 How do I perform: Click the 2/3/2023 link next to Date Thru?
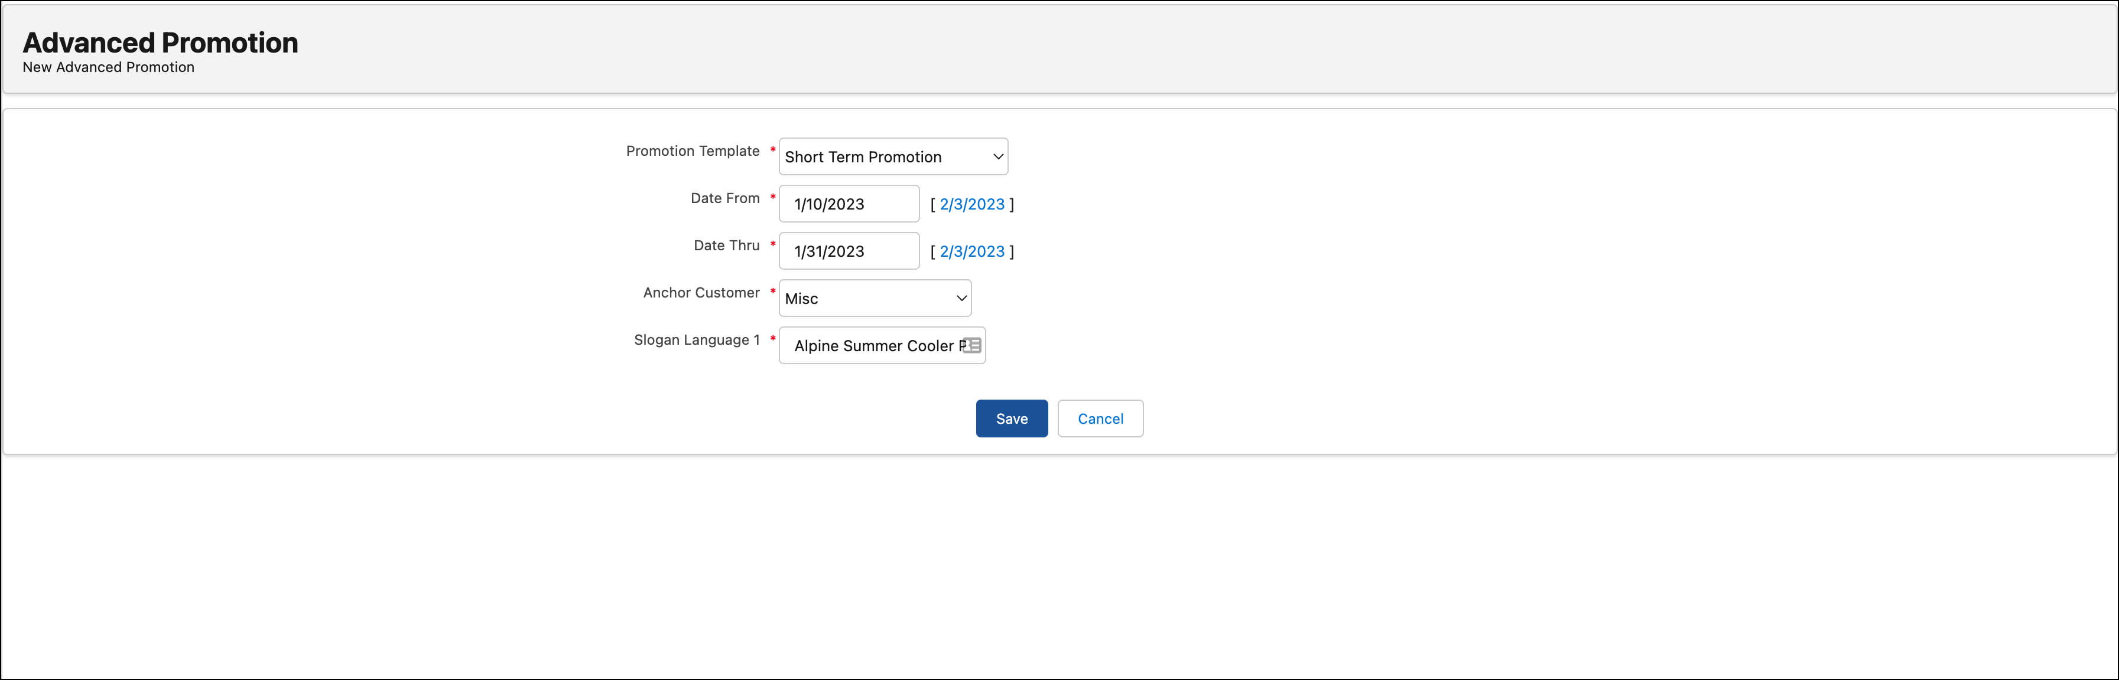[972, 250]
